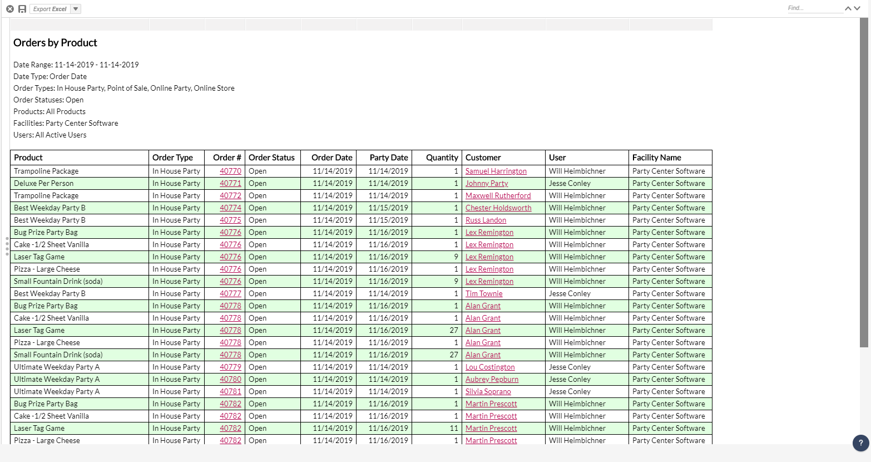The width and height of the screenshot is (871, 462).
Task: Click Products: All Products line
Action: point(50,111)
